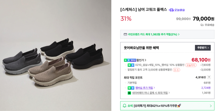Click the 알림받기 동의 고객 3,000원 coupon line
The image size is (223, 111).
click(150, 70)
